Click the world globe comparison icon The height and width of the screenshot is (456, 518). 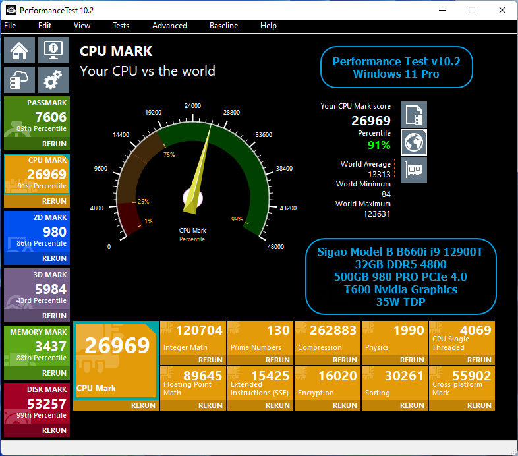pyautogui.click(x=414, y=142)
